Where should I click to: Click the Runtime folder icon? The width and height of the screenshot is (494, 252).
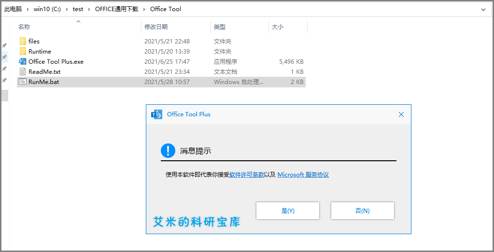(x=22, y=51)
